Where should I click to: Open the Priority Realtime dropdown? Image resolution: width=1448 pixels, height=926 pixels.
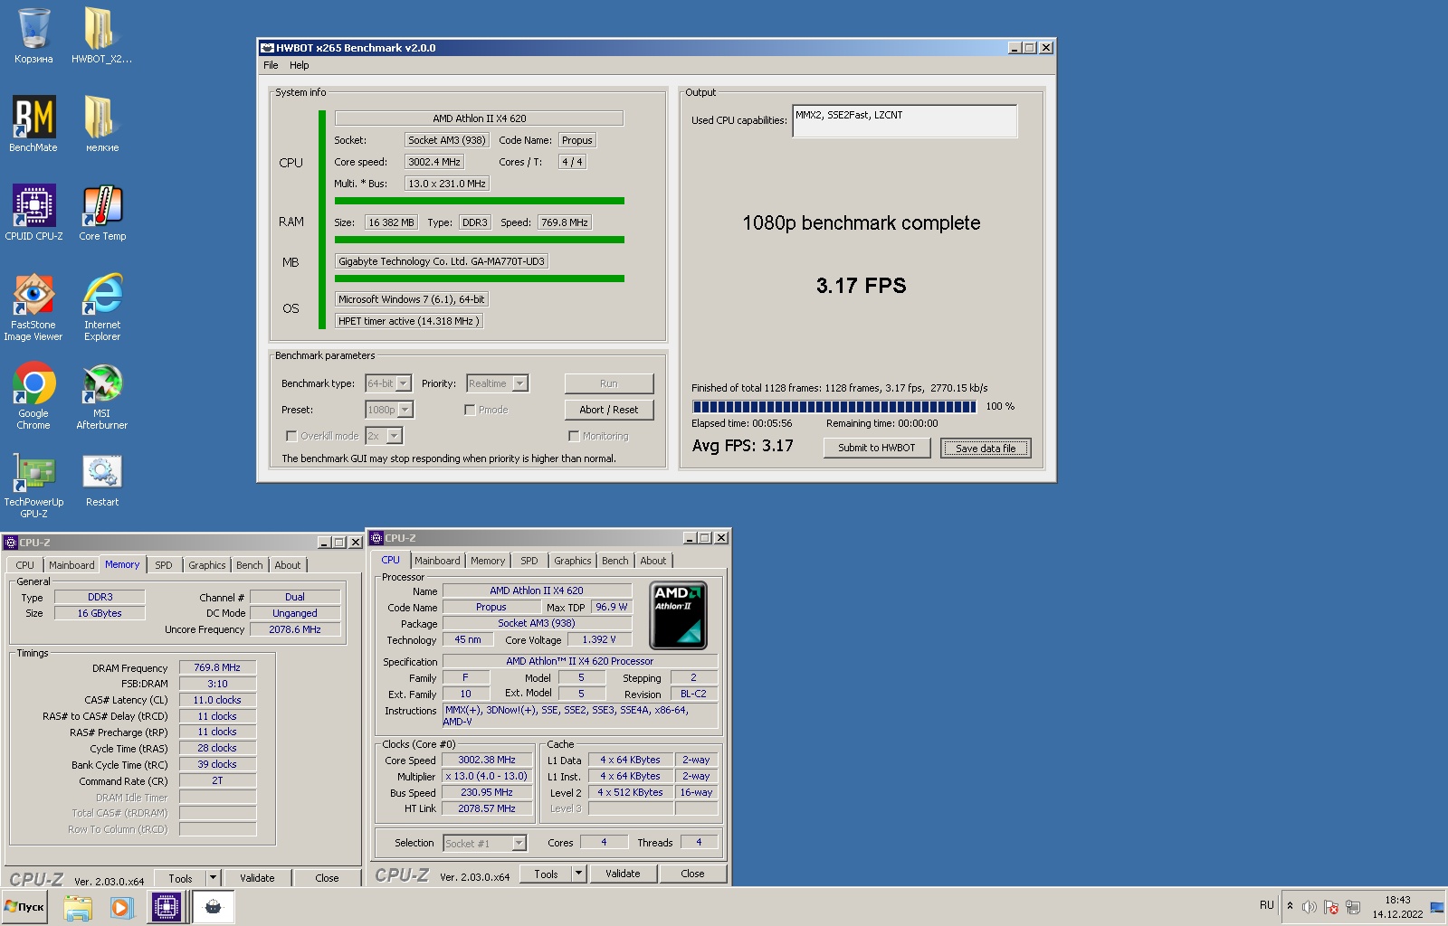[x=497, y=383]
